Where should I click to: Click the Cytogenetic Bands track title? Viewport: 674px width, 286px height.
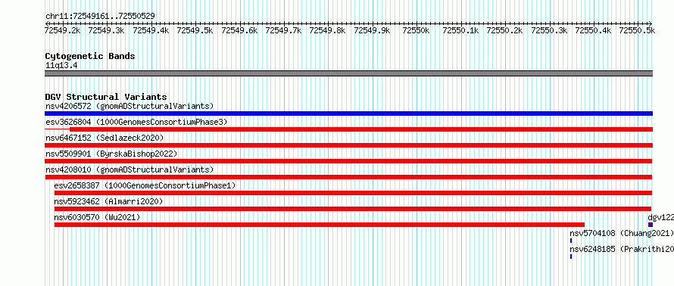(x=90, y=56)
